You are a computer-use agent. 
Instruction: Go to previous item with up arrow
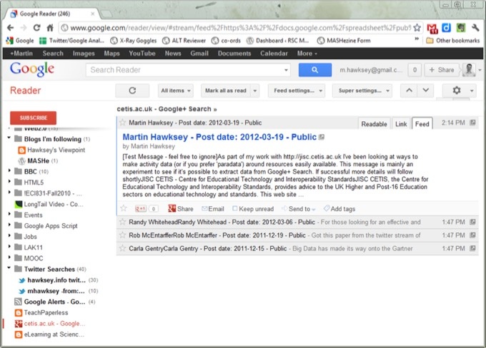pos(409,91)
